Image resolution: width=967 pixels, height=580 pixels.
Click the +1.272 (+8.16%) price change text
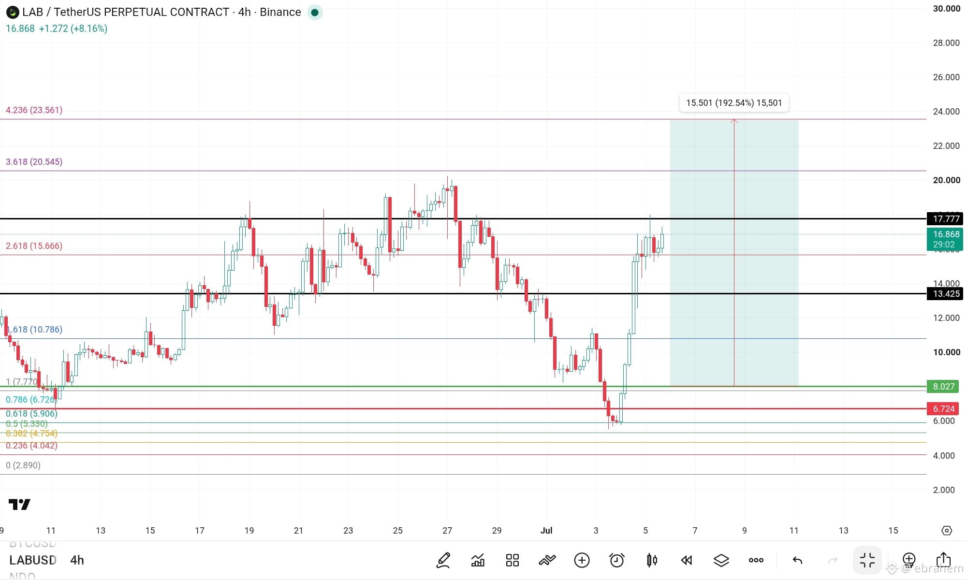coord(73,29)
